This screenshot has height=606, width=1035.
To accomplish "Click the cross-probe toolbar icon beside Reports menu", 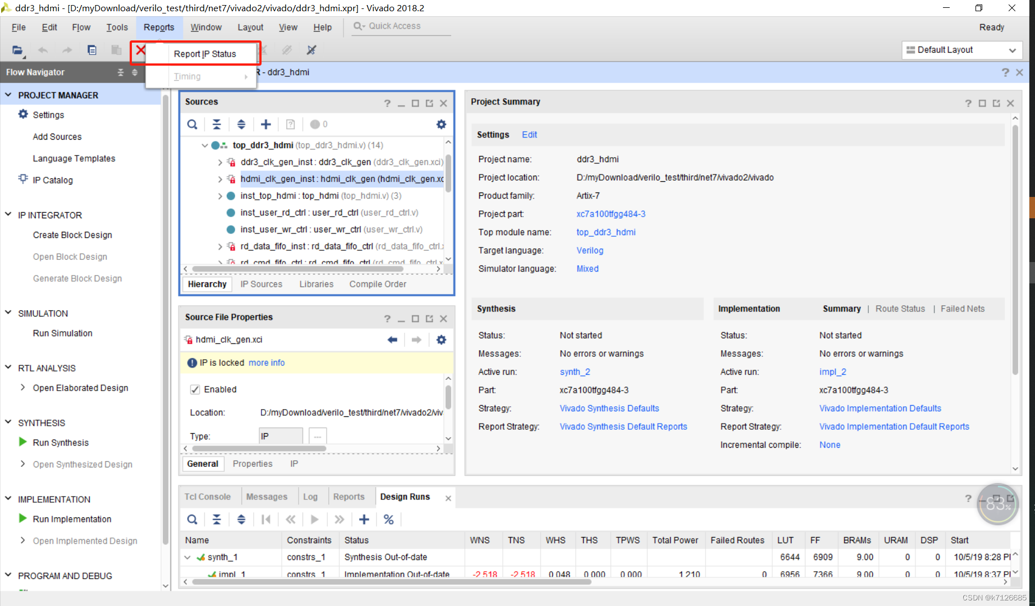I will (312, 50).
